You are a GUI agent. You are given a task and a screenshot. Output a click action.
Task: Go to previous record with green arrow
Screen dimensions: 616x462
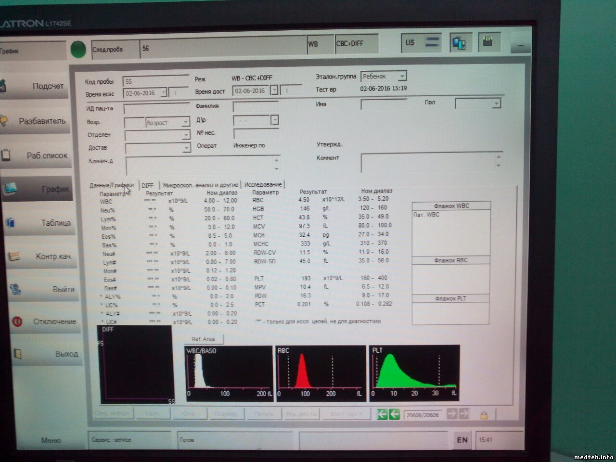[x=395, y=414]
